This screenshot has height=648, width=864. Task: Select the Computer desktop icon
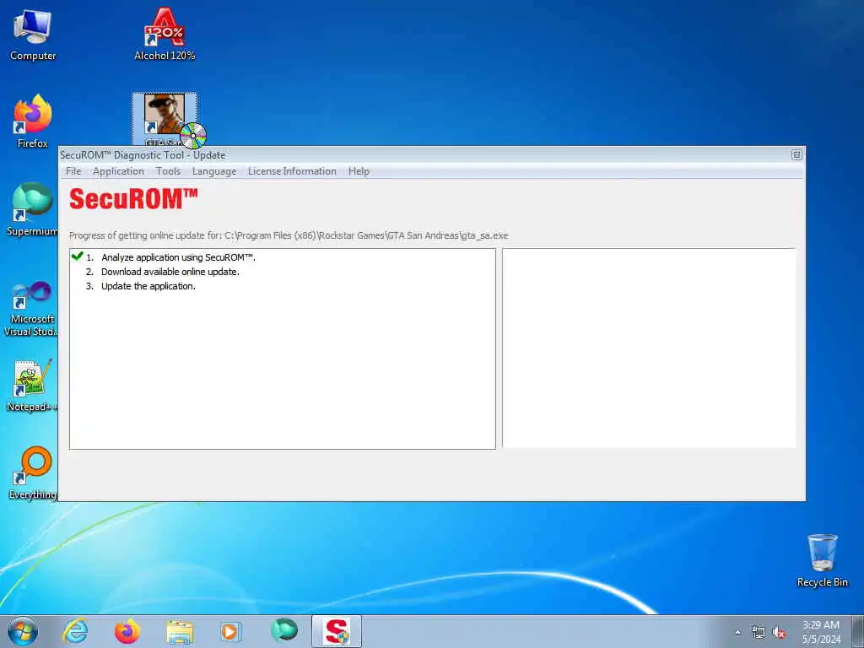pyautogui.click(x=33, y=34)
